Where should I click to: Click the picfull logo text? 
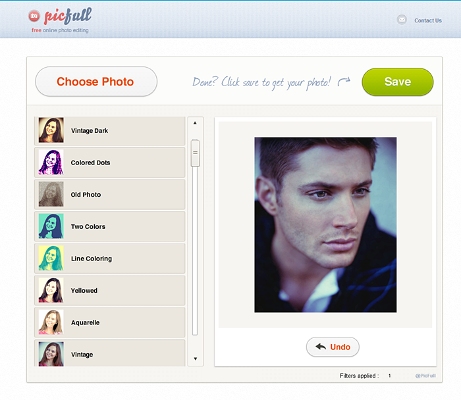pyautogui.click(x=68, y=16)
